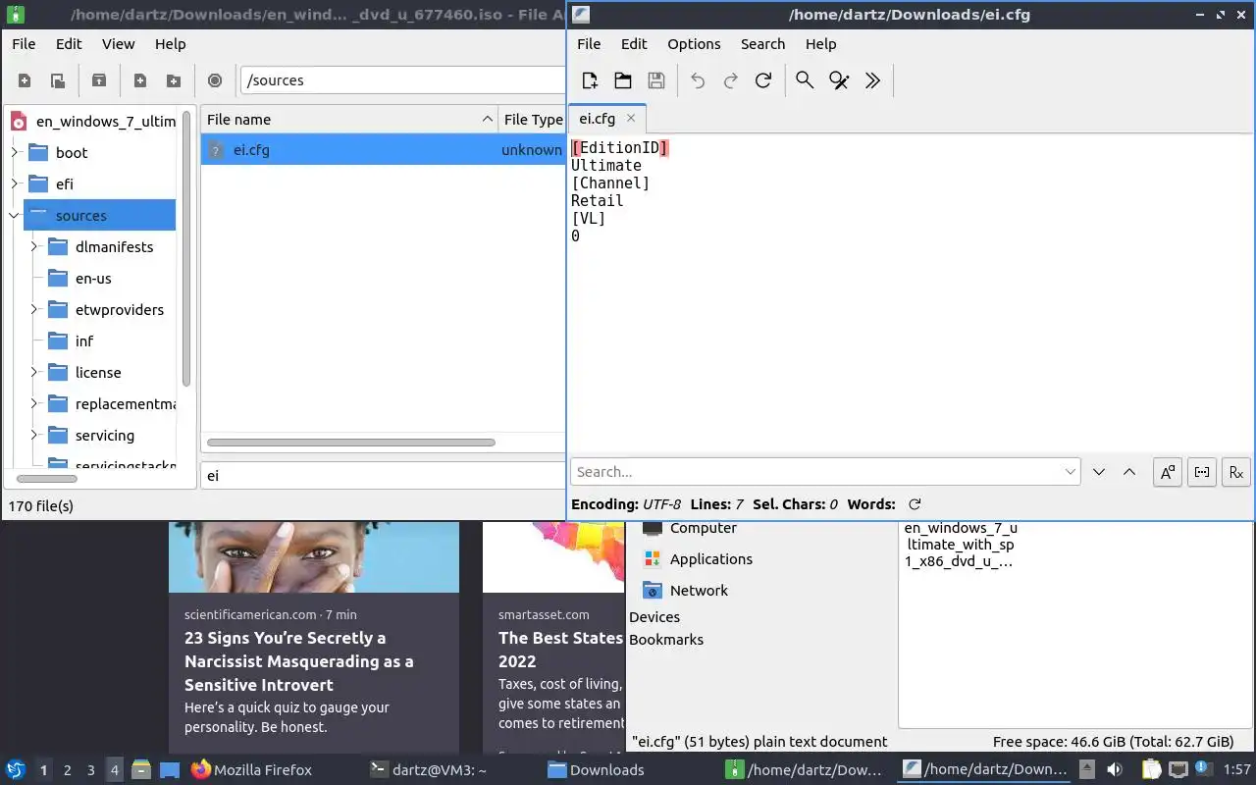Open the 23 Signs narcissist article in Firefox
This screenshot has width=1256, height=785.
(x=299, y=661)
